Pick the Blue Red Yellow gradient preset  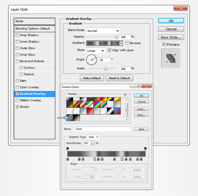[104, 99]
